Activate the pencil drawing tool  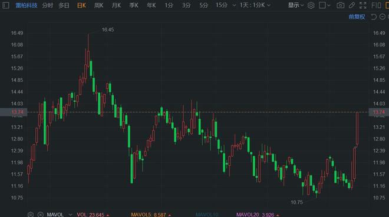pyautogui.click(x=352, y=5)
